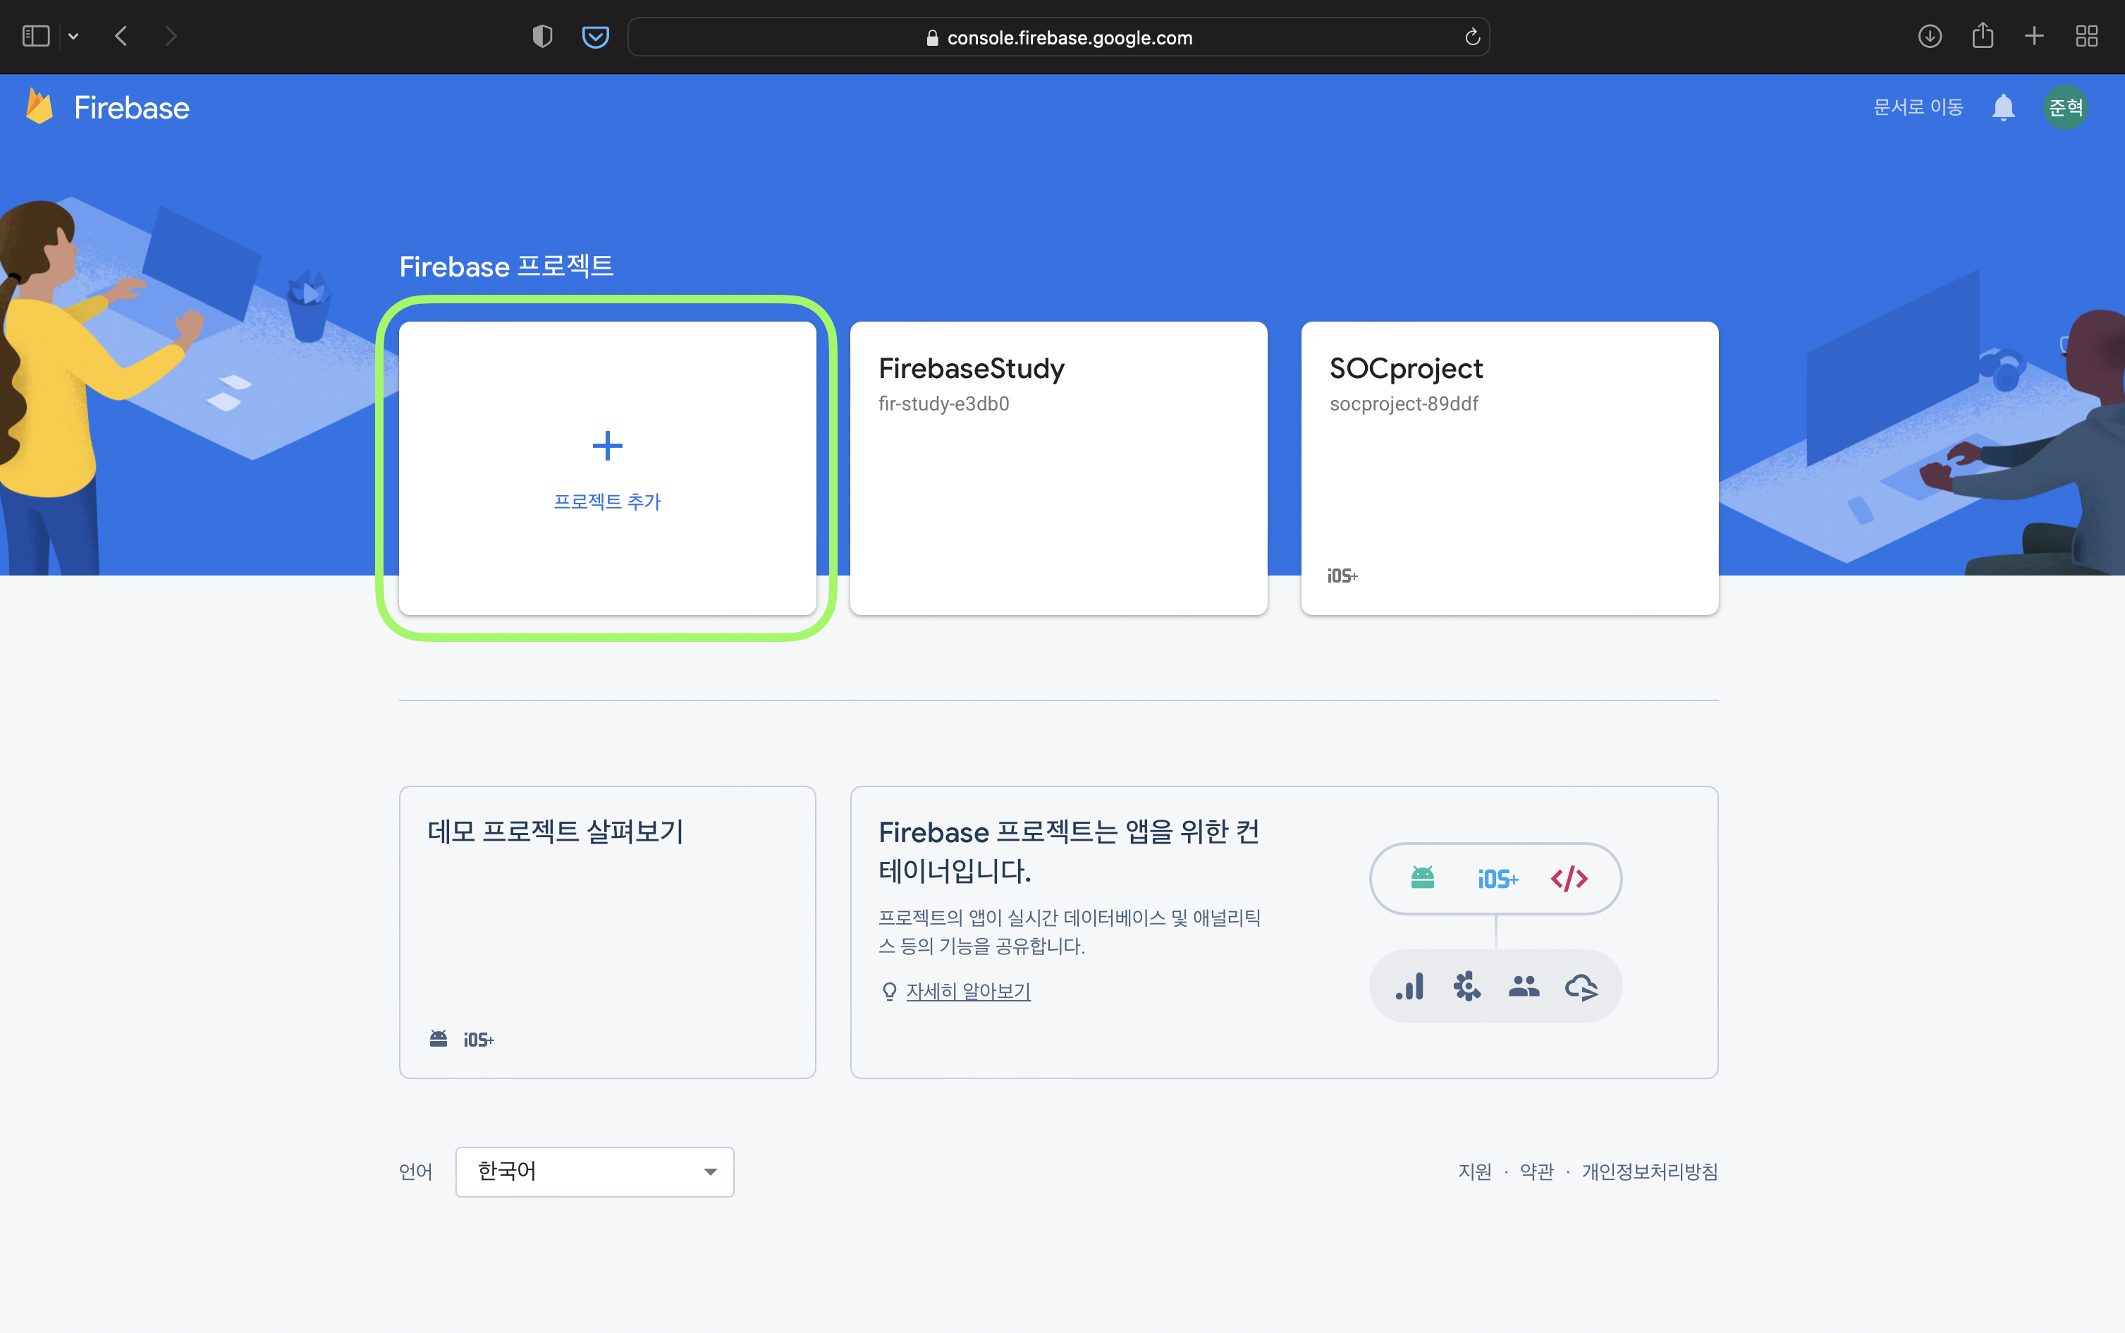Show the tab overview grid
Screen dimensions: 2125x1333
(2086, 36)
